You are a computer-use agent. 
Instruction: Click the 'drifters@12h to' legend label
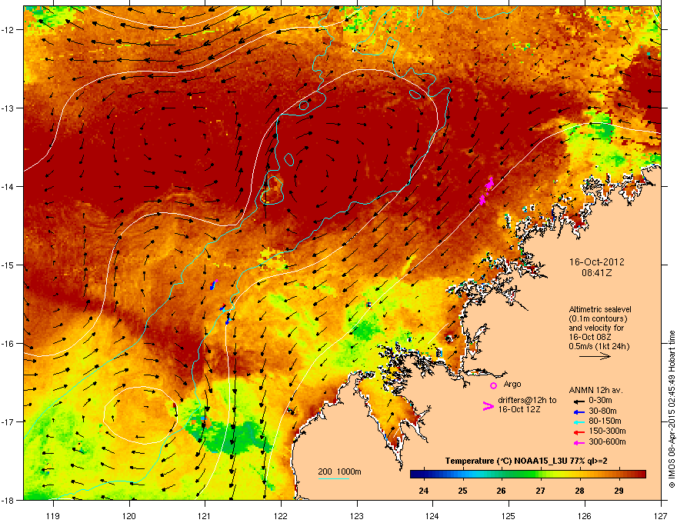point(527,400)
